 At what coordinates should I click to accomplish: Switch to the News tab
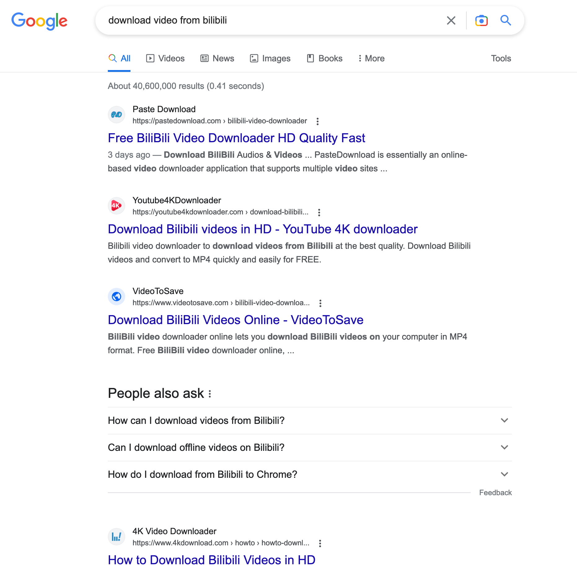coord(217,58)
